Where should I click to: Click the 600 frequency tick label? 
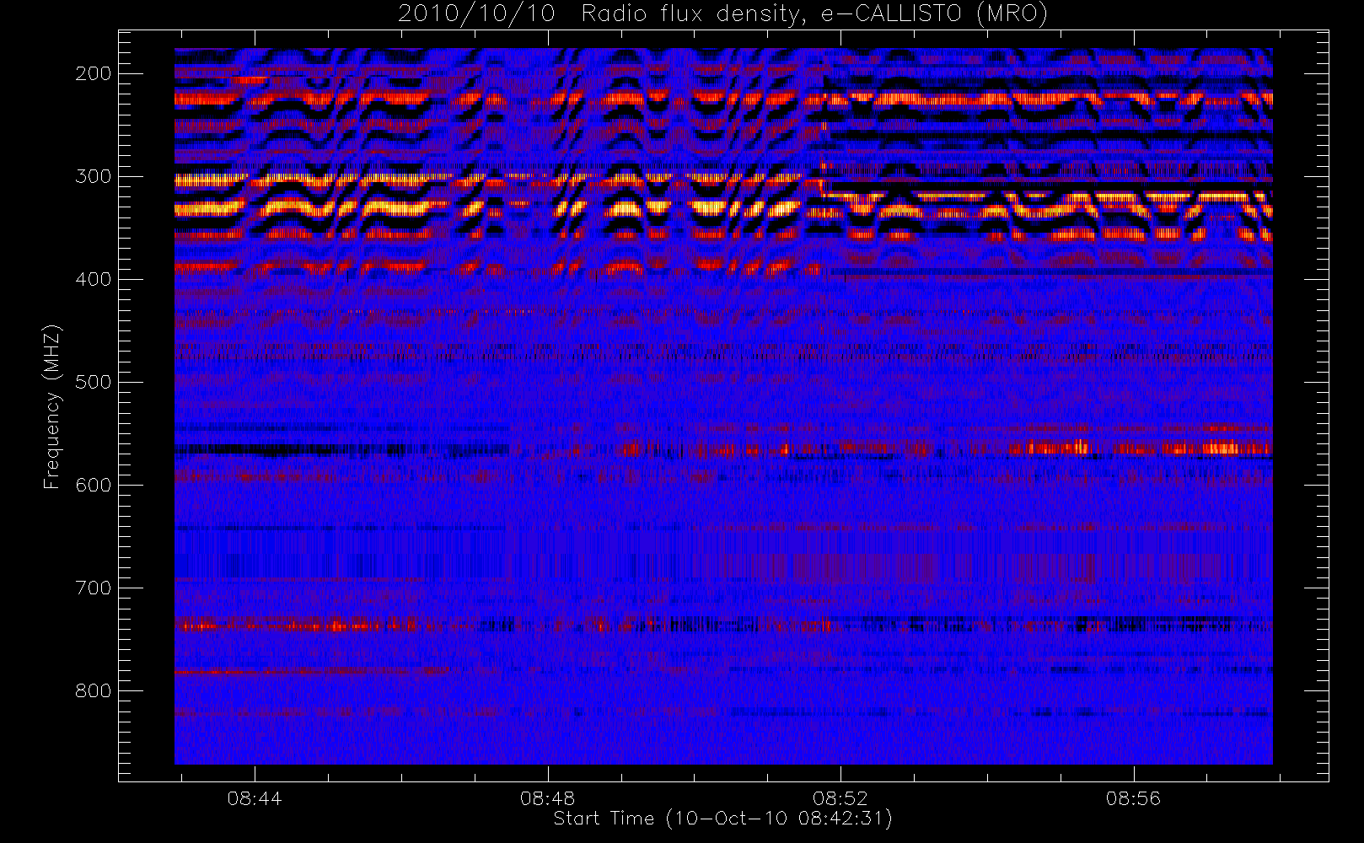[x=94, y=485]
